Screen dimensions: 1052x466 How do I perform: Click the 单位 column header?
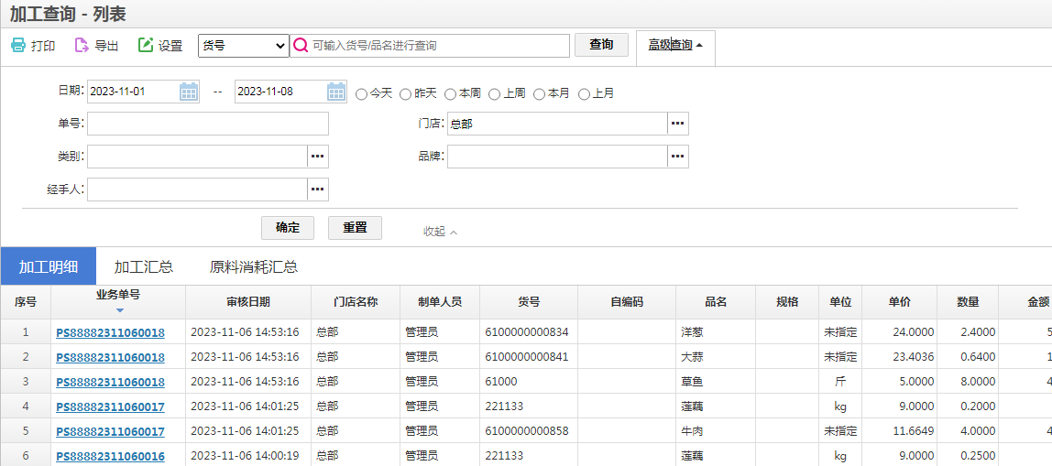point(840,302)
